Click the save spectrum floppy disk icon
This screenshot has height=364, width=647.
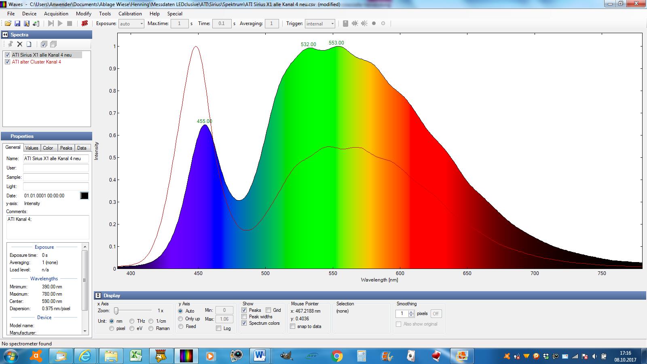pyautogui.click(x=17, y=23)
